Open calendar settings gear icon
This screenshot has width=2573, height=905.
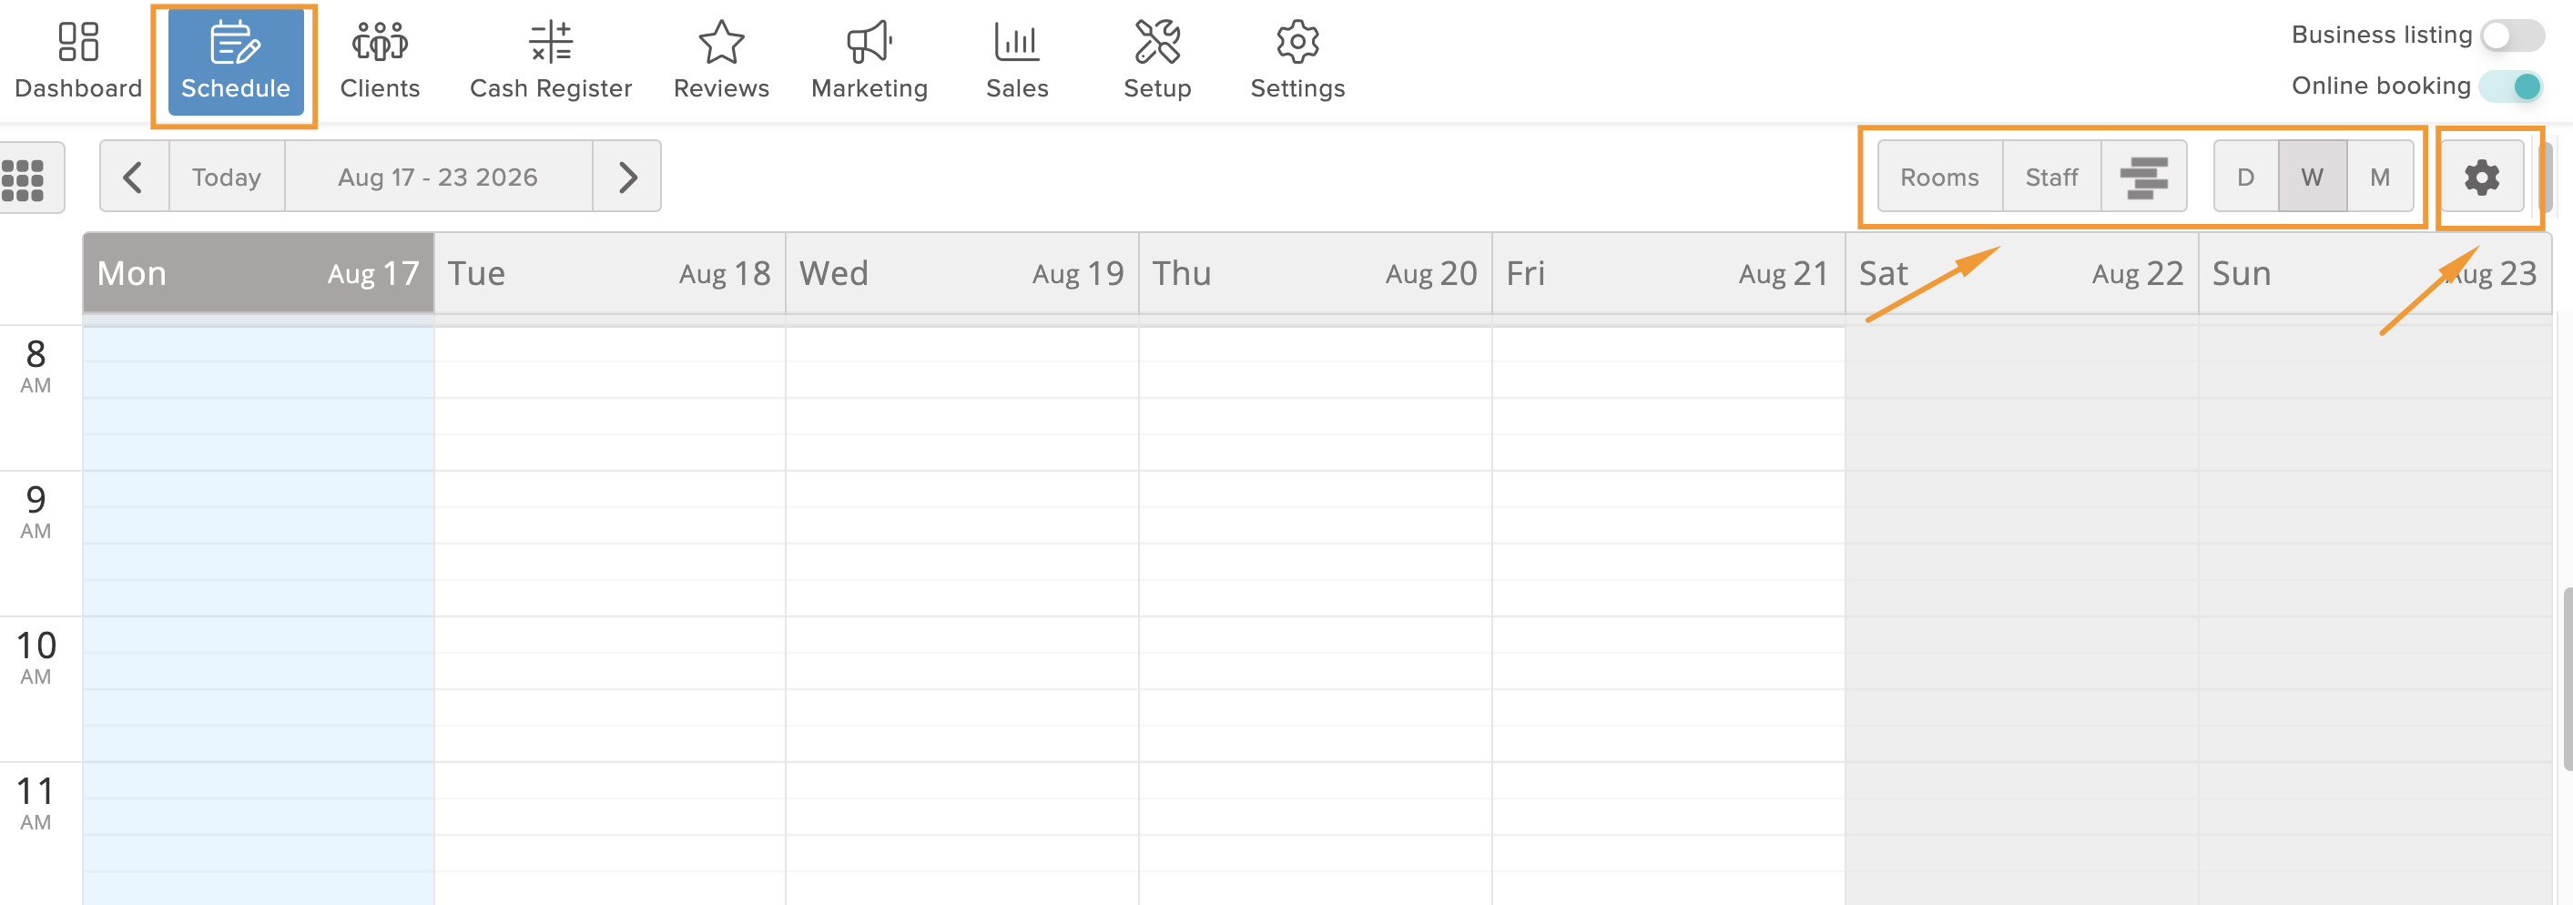[x=2481, y=177]
